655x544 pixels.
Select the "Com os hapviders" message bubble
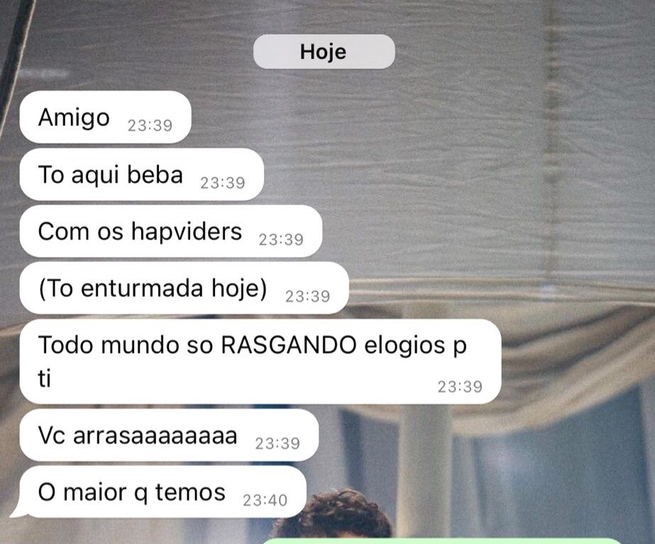(171, 232)
